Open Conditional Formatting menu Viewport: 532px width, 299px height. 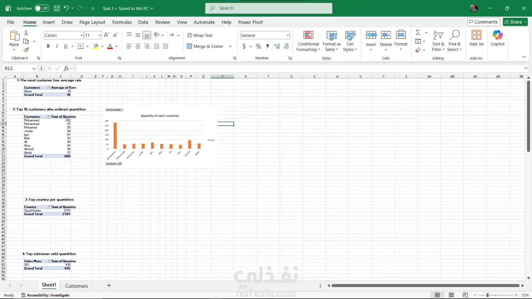[x=308, y=41]
